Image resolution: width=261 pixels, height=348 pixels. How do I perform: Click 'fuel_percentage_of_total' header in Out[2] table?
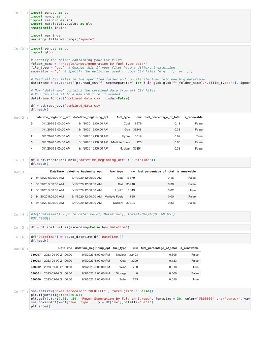[162, 117]
